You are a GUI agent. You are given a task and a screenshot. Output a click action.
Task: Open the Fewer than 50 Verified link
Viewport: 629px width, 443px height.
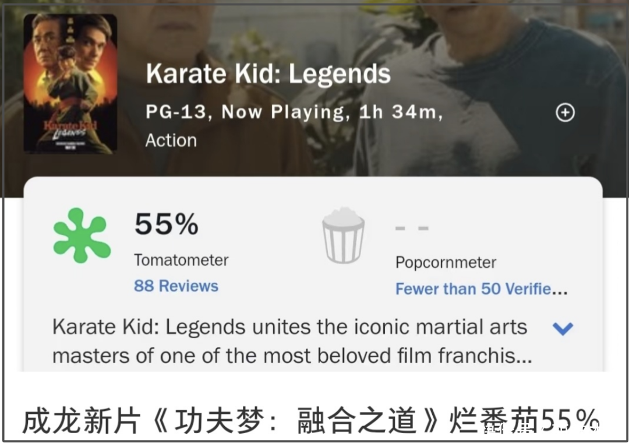(x=482, y=289)
